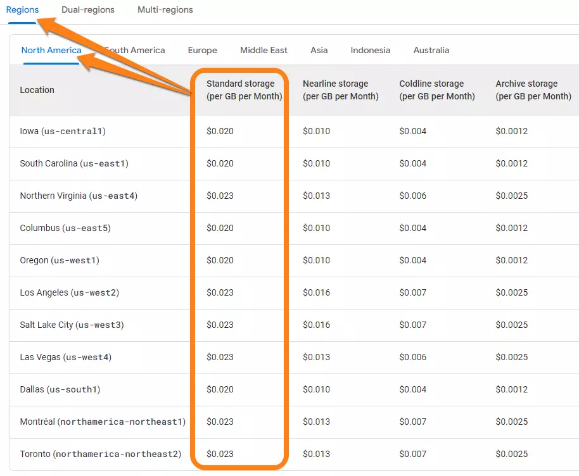Switch to the Dual-regions tab
Screen dimensions: 579x476
pyautogui.click(x=88, y=9)
